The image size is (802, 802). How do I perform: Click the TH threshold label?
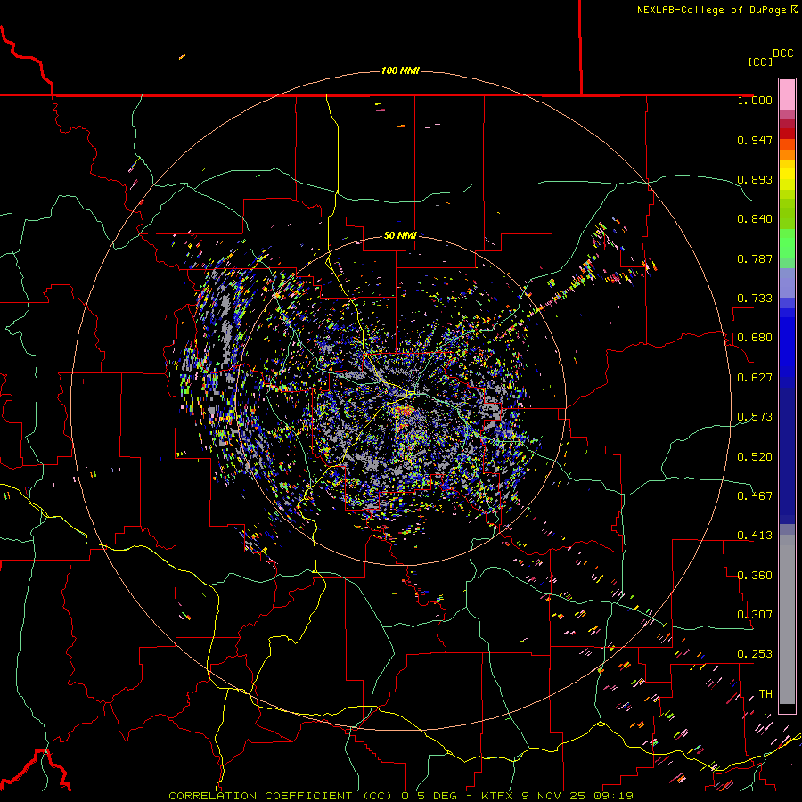[x=765, y=694]
